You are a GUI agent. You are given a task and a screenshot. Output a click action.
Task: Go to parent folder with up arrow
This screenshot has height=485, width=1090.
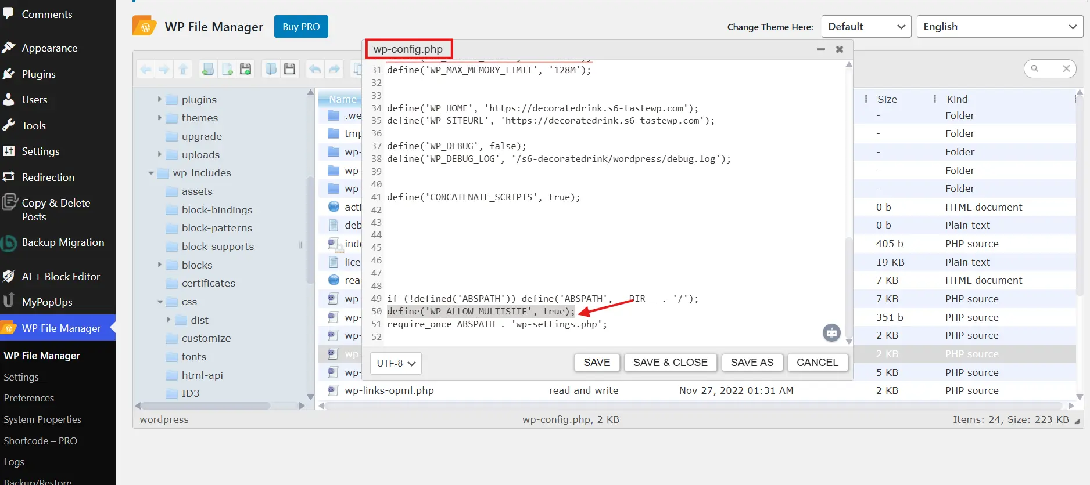click(x=183, y=70)
